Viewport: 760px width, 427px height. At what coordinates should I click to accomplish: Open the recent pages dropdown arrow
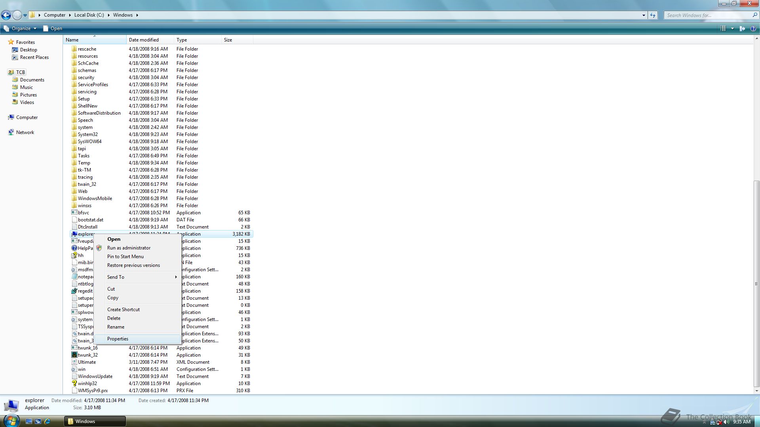tap(25, 15)
